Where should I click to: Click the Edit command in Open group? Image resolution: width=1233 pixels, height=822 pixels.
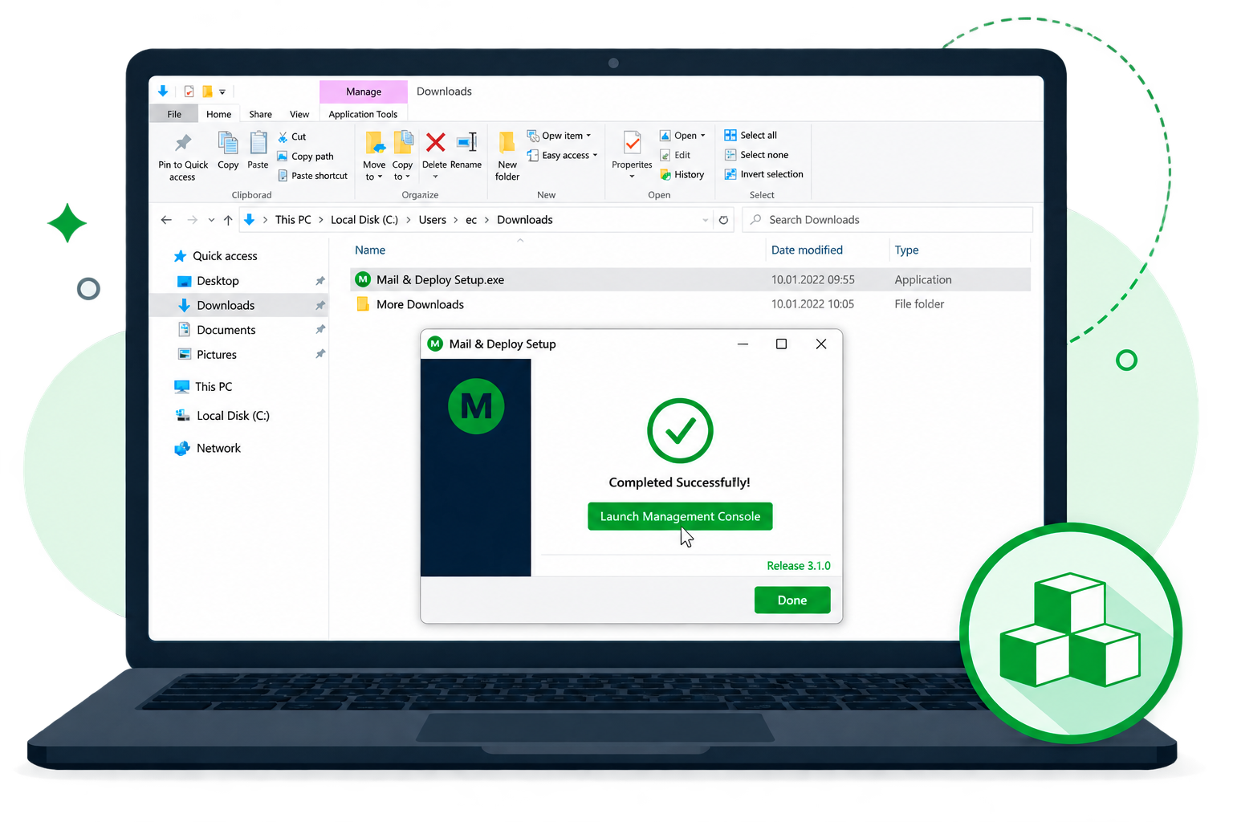tap(675, 155)
